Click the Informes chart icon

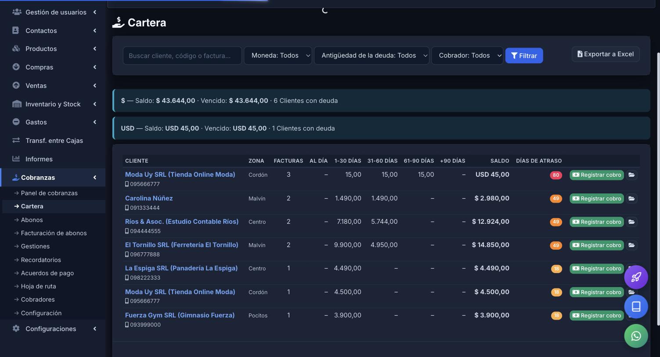(x=16, y=159)
